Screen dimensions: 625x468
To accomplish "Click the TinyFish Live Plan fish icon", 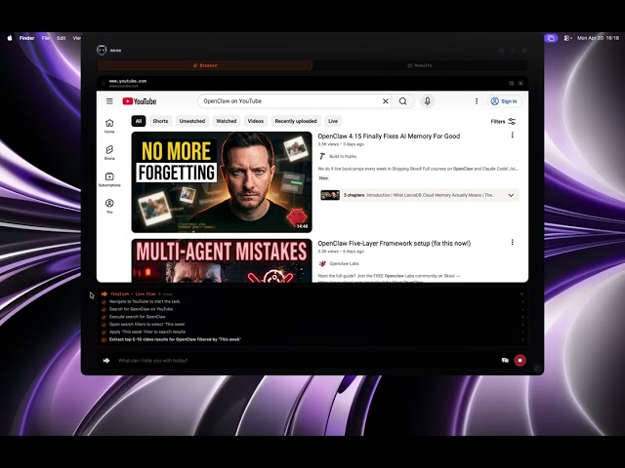I will [x=104, y=293].
